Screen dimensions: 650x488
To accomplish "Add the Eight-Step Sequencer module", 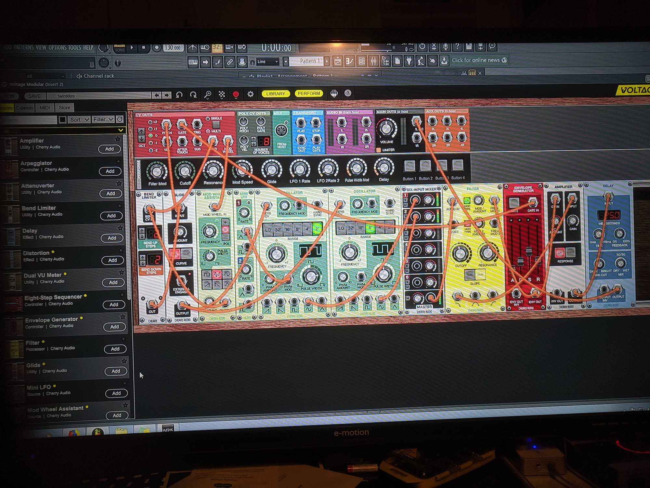I will 114,305.
